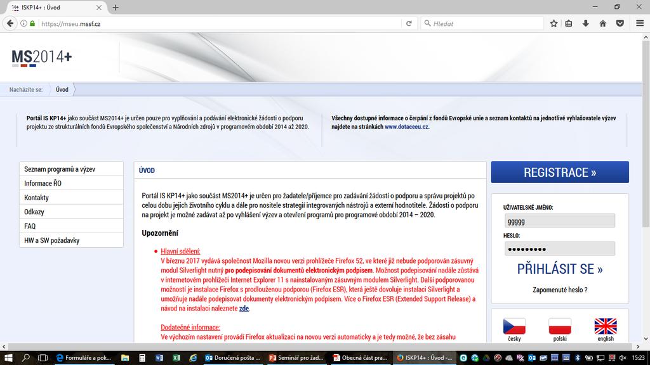The width and height of the screenshot is (650, 365).
Task: Open Excel from the taskbar
Action: click(x=176, y=357)
